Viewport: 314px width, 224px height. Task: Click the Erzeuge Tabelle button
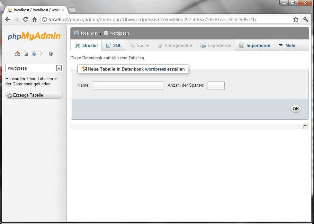(34, 95)
